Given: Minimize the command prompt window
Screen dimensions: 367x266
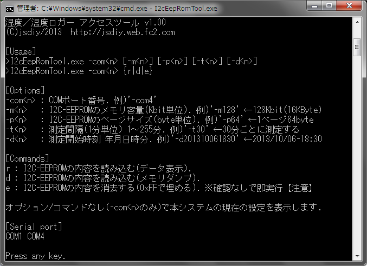Looking at the screenshot, I should [314, 5].
